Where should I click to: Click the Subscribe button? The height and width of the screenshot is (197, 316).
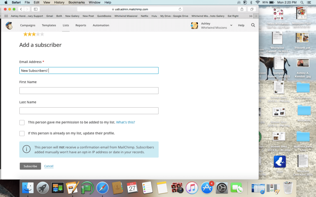coord(30,166)
